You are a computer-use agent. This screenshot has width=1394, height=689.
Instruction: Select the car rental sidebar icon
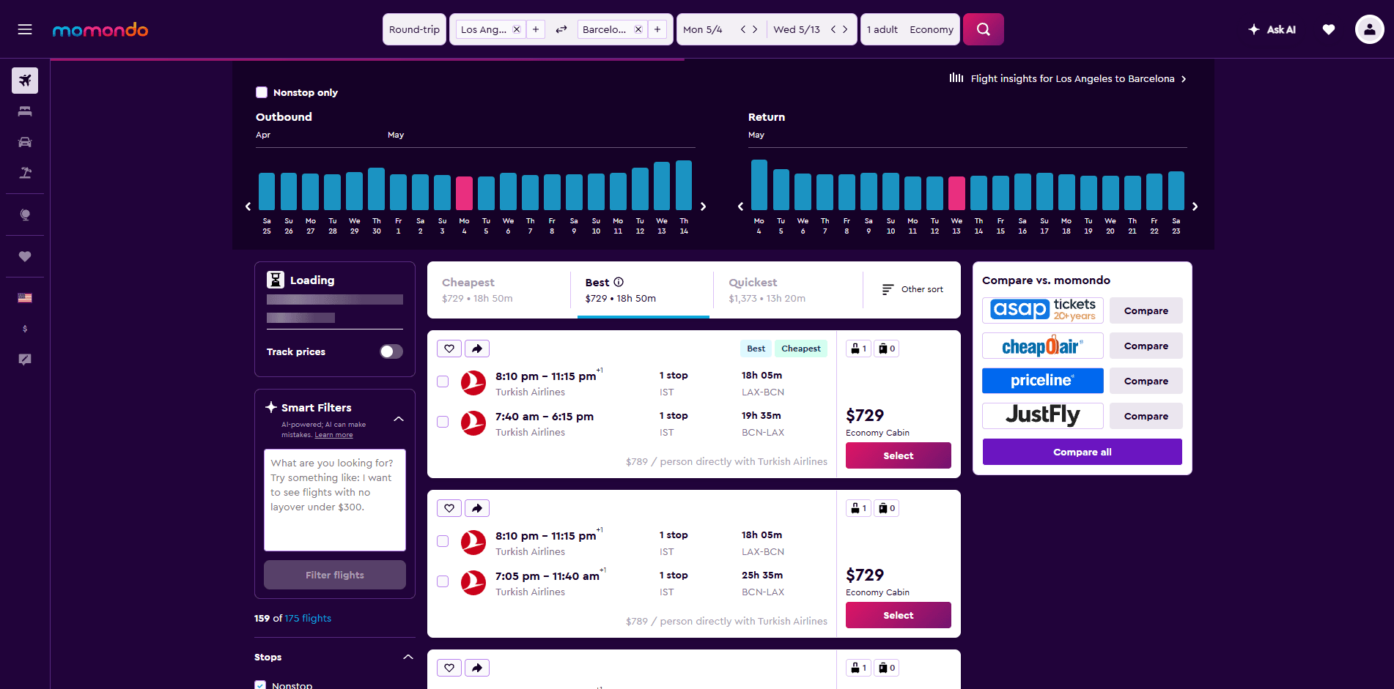click(24, 142)
